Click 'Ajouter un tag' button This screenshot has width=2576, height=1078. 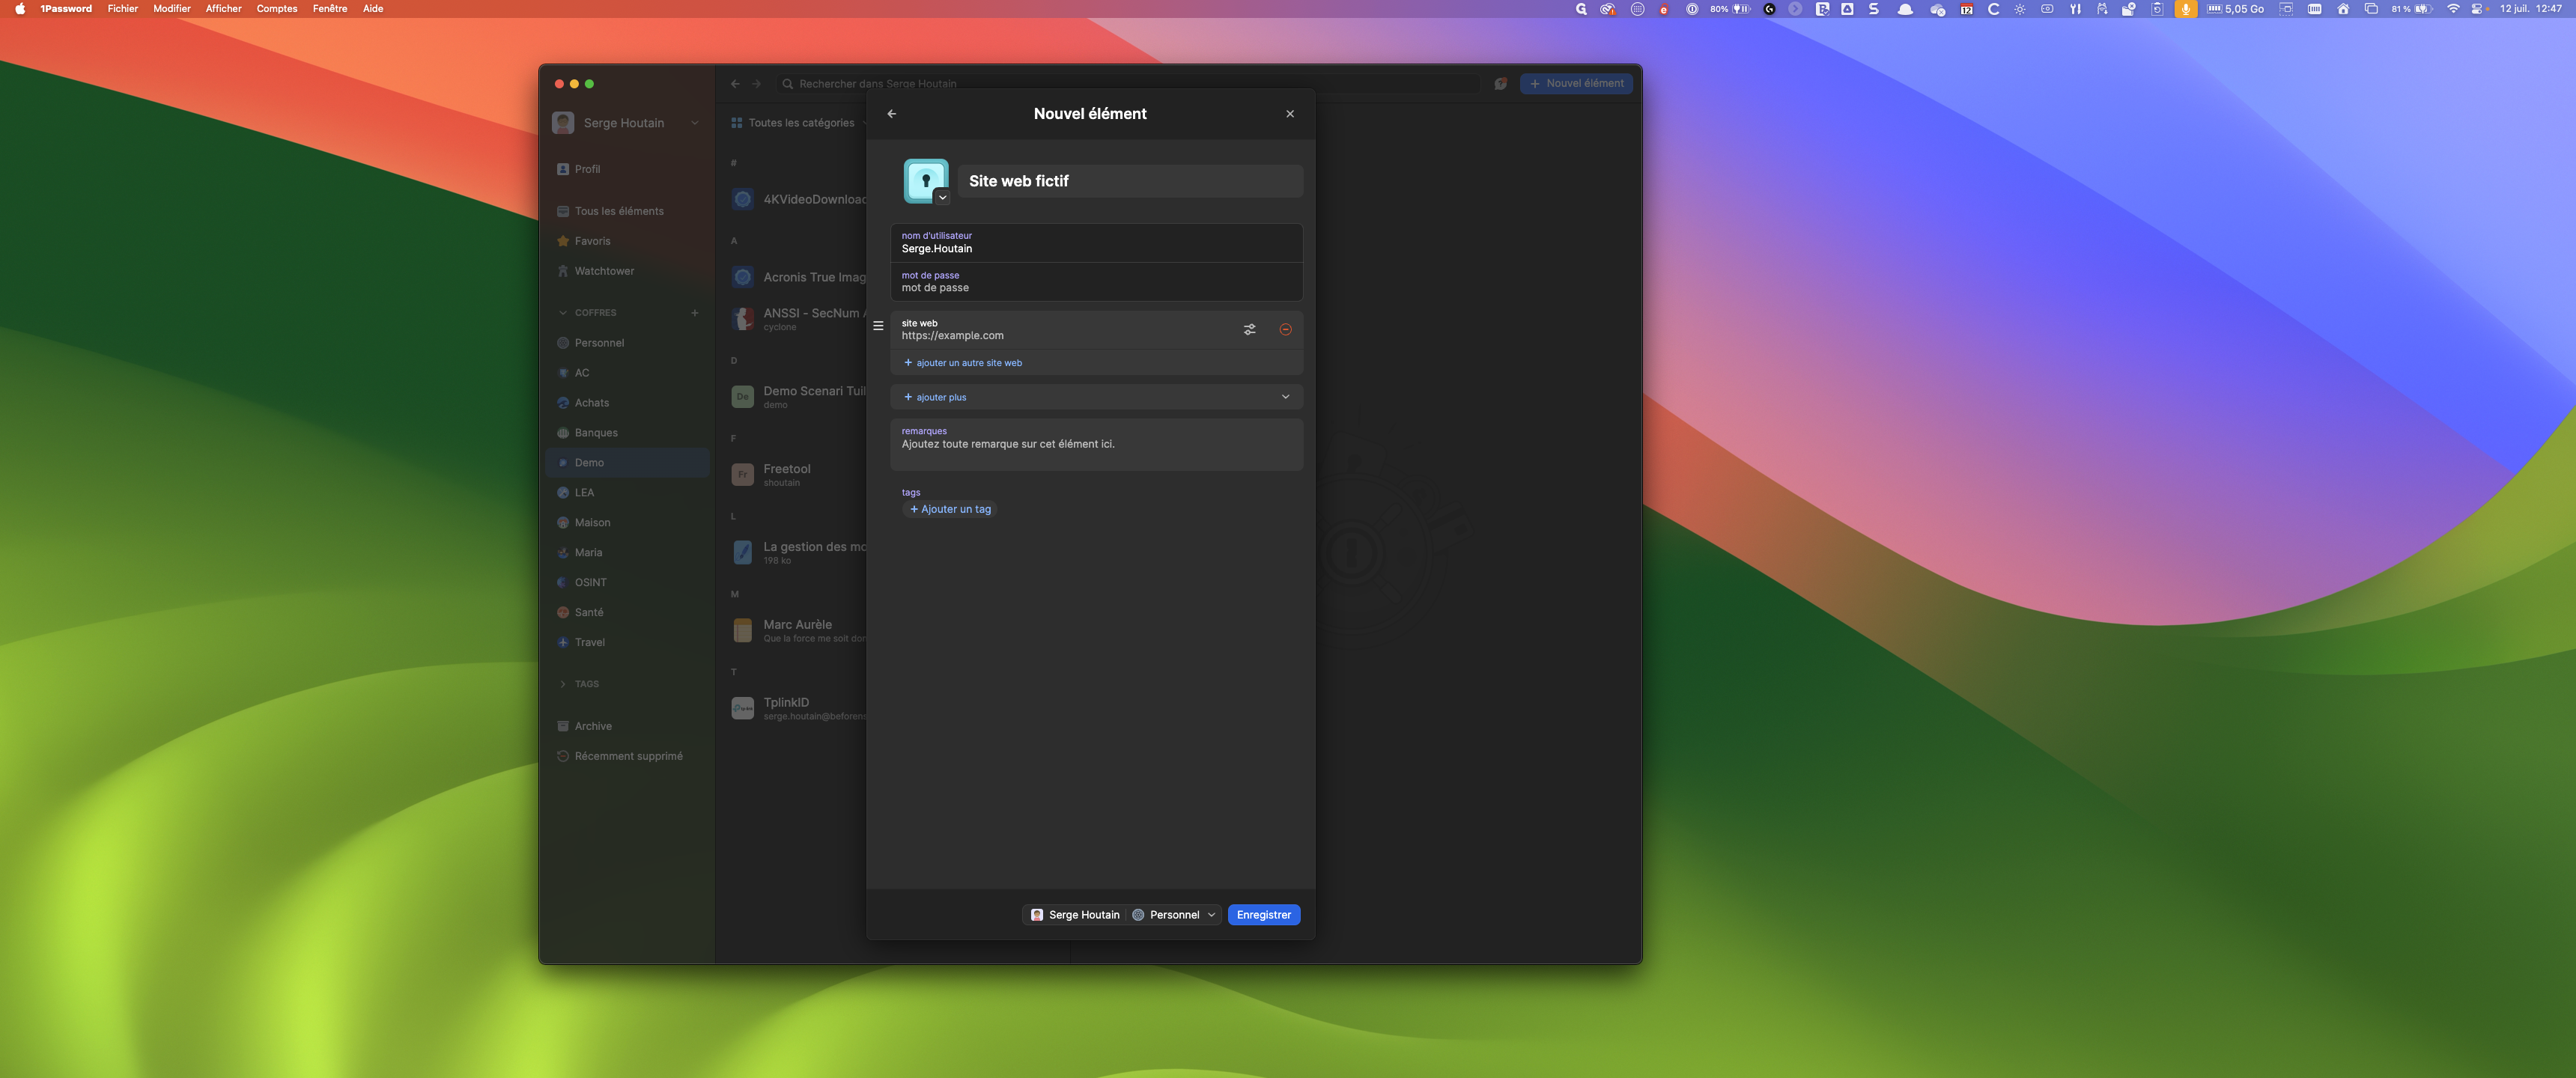pyautogui.click(x=950, y=509)
